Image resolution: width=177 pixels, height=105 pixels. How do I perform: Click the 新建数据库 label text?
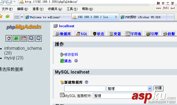(73, 82)
